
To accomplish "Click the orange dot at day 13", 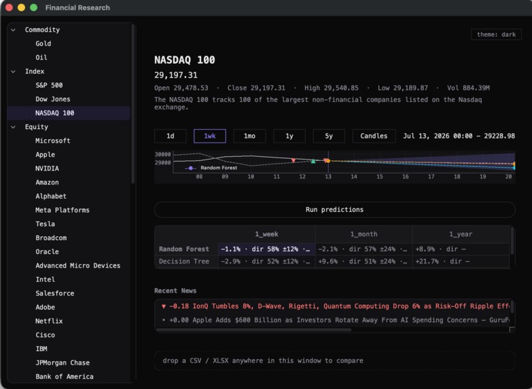I will pos(327,161).
